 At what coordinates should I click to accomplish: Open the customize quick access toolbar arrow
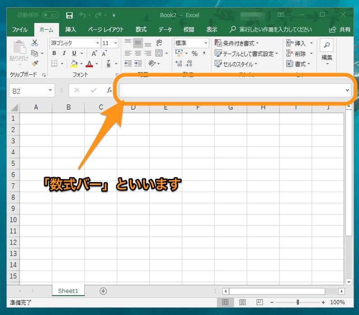click(114, 15)
